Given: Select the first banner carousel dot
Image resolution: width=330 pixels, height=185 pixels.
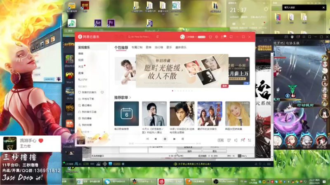Looking at the screenshot, I should (172, 91).
